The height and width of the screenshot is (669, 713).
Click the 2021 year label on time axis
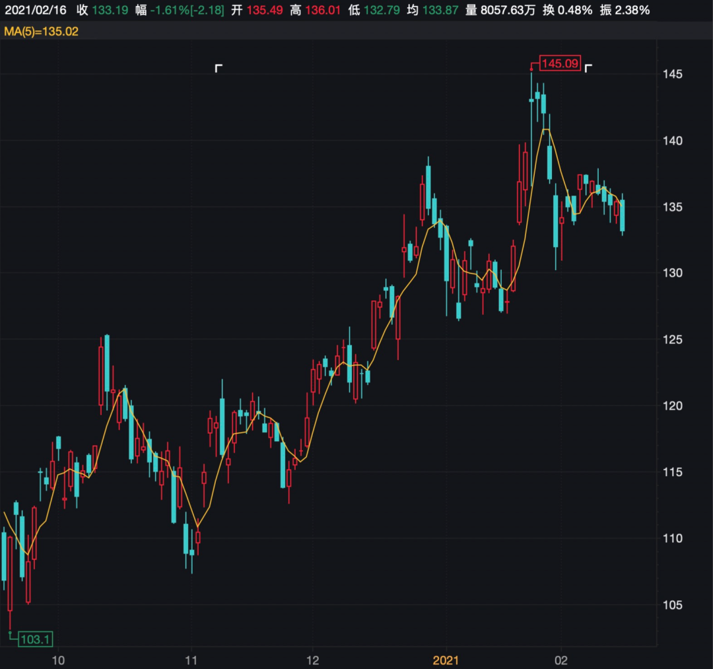click(x=446, y=660)
